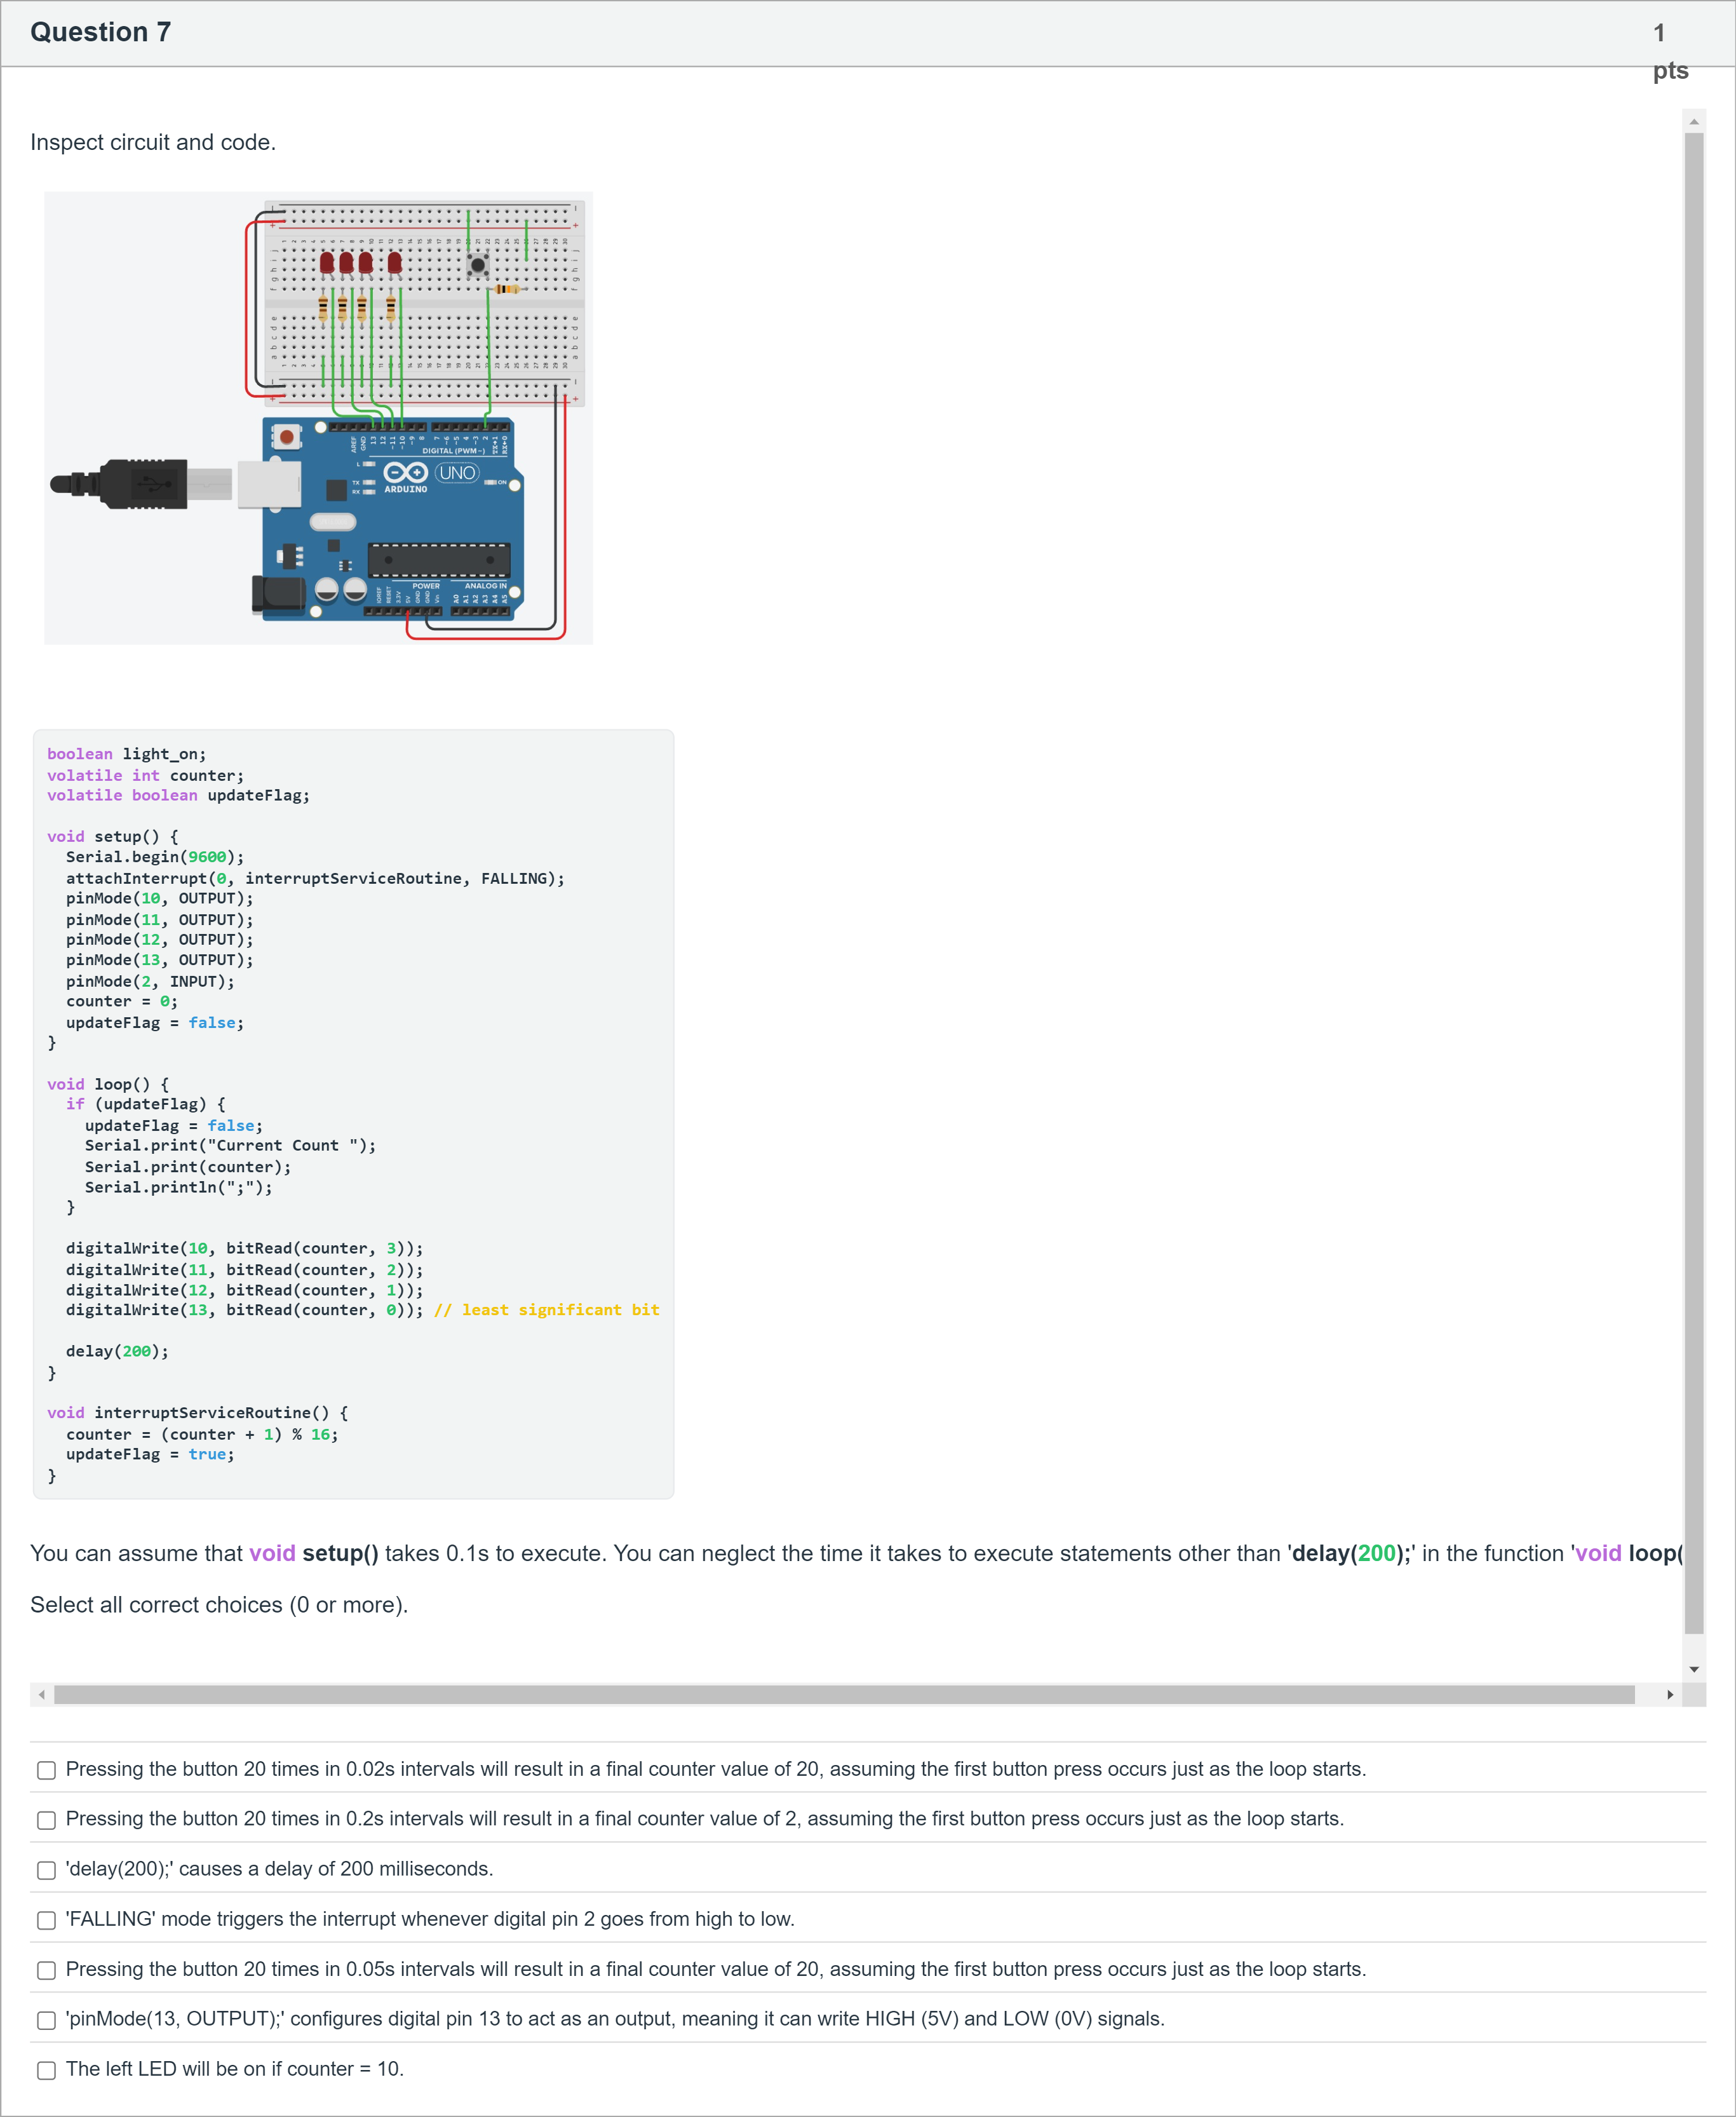Click the Question 7 heading
The height and width of the screenshot is (2117, 1736).
tap(100, 32)
